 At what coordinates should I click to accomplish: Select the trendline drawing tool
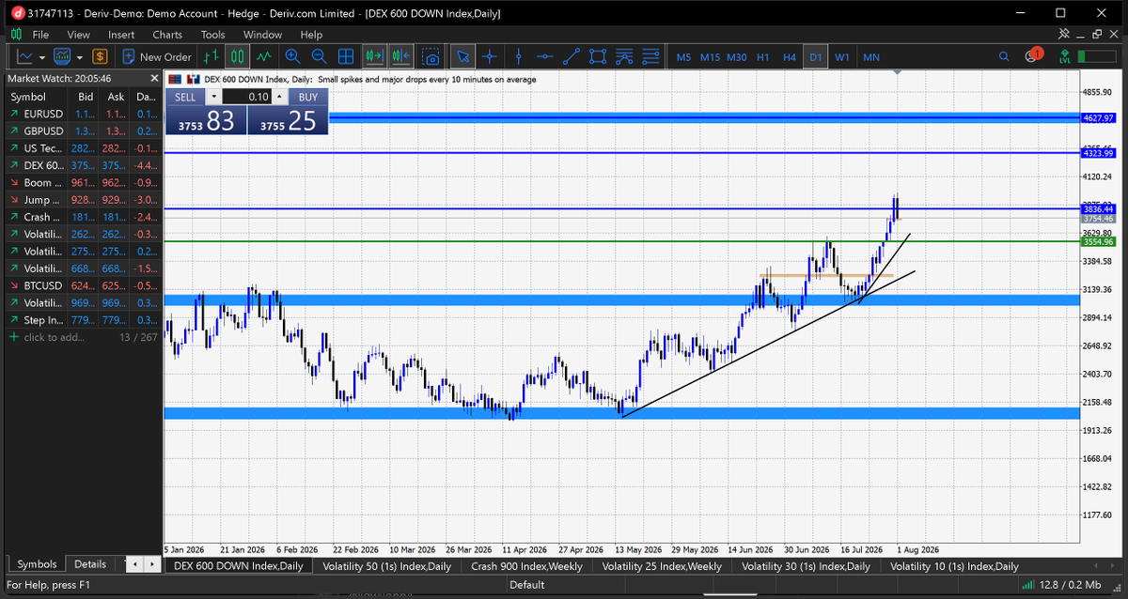coord(570,56)
